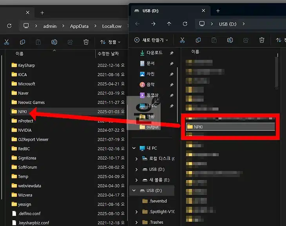The height and width of the screenshot is (226, 286).
Task: Click Share icon in USB (D:) window
Action: (246, 40)
